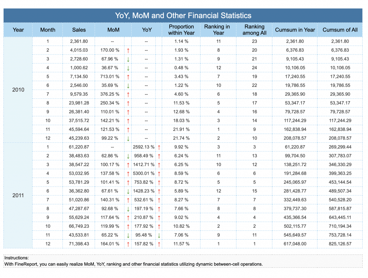This screenshot has height=278, width=368.
Task: Click green down arrow beside 35.69 % MoM
Action: [x=128, y=86]
